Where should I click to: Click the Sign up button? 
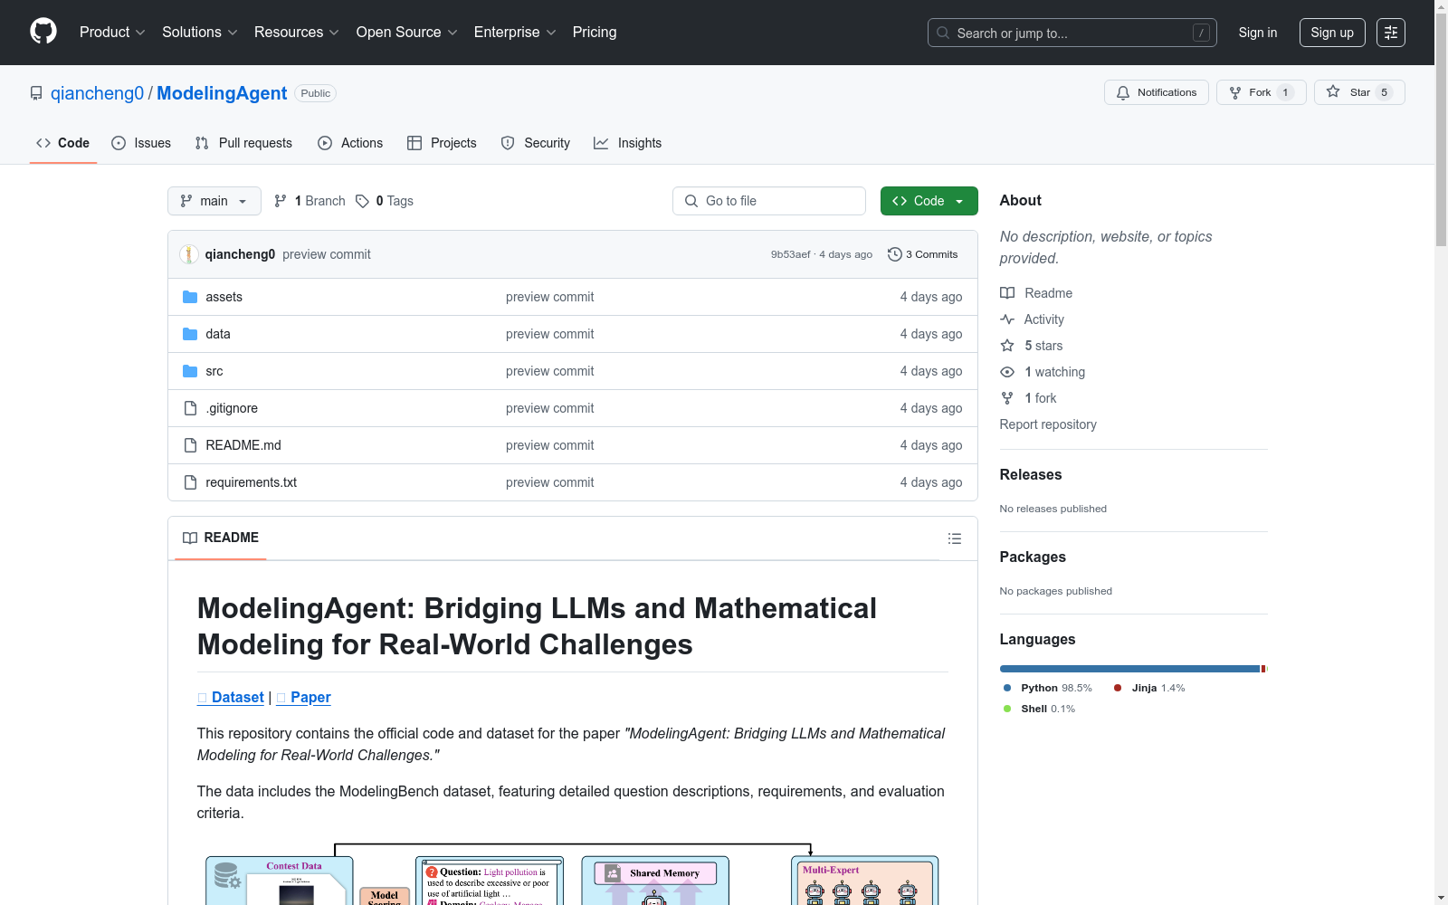coord(1332,33)
